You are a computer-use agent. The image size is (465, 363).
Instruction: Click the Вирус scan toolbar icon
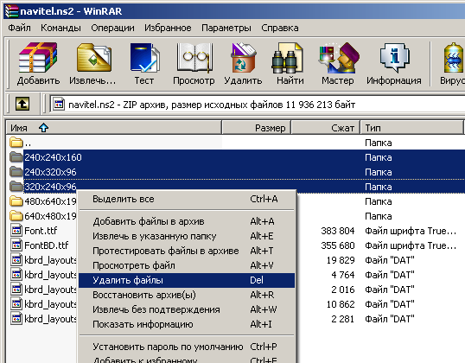tap(454, 58)
